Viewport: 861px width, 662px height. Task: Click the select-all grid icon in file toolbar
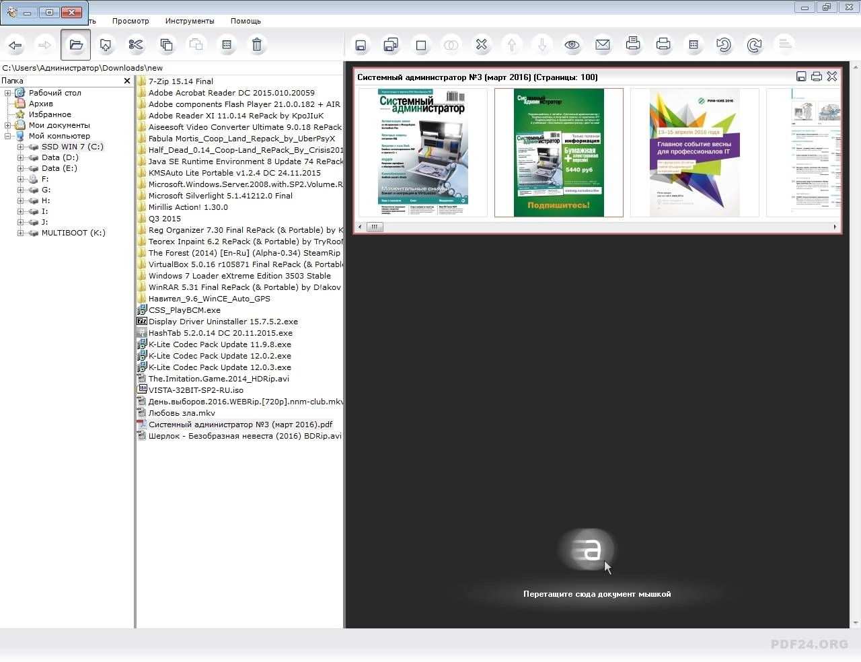(227, 45)
